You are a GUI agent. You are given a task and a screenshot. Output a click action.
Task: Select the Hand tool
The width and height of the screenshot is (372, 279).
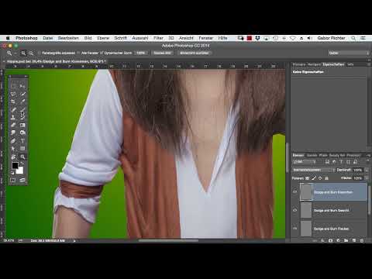[13, 157]
